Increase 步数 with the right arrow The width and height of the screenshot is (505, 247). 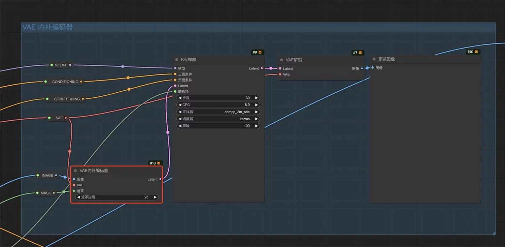pyautogui.click(x=256, y=98)
